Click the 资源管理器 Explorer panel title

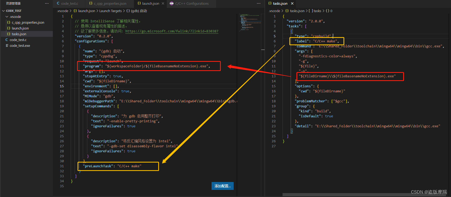pyautogui.click(x=13, y=3)
